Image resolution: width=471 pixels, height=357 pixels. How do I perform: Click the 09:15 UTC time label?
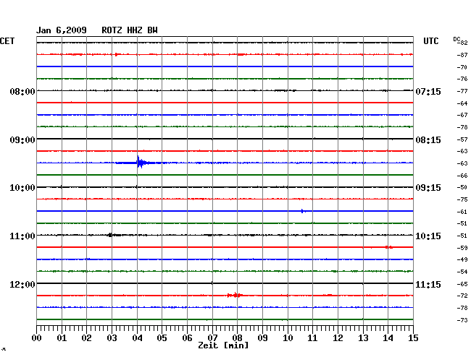click(x=428, y=188)
